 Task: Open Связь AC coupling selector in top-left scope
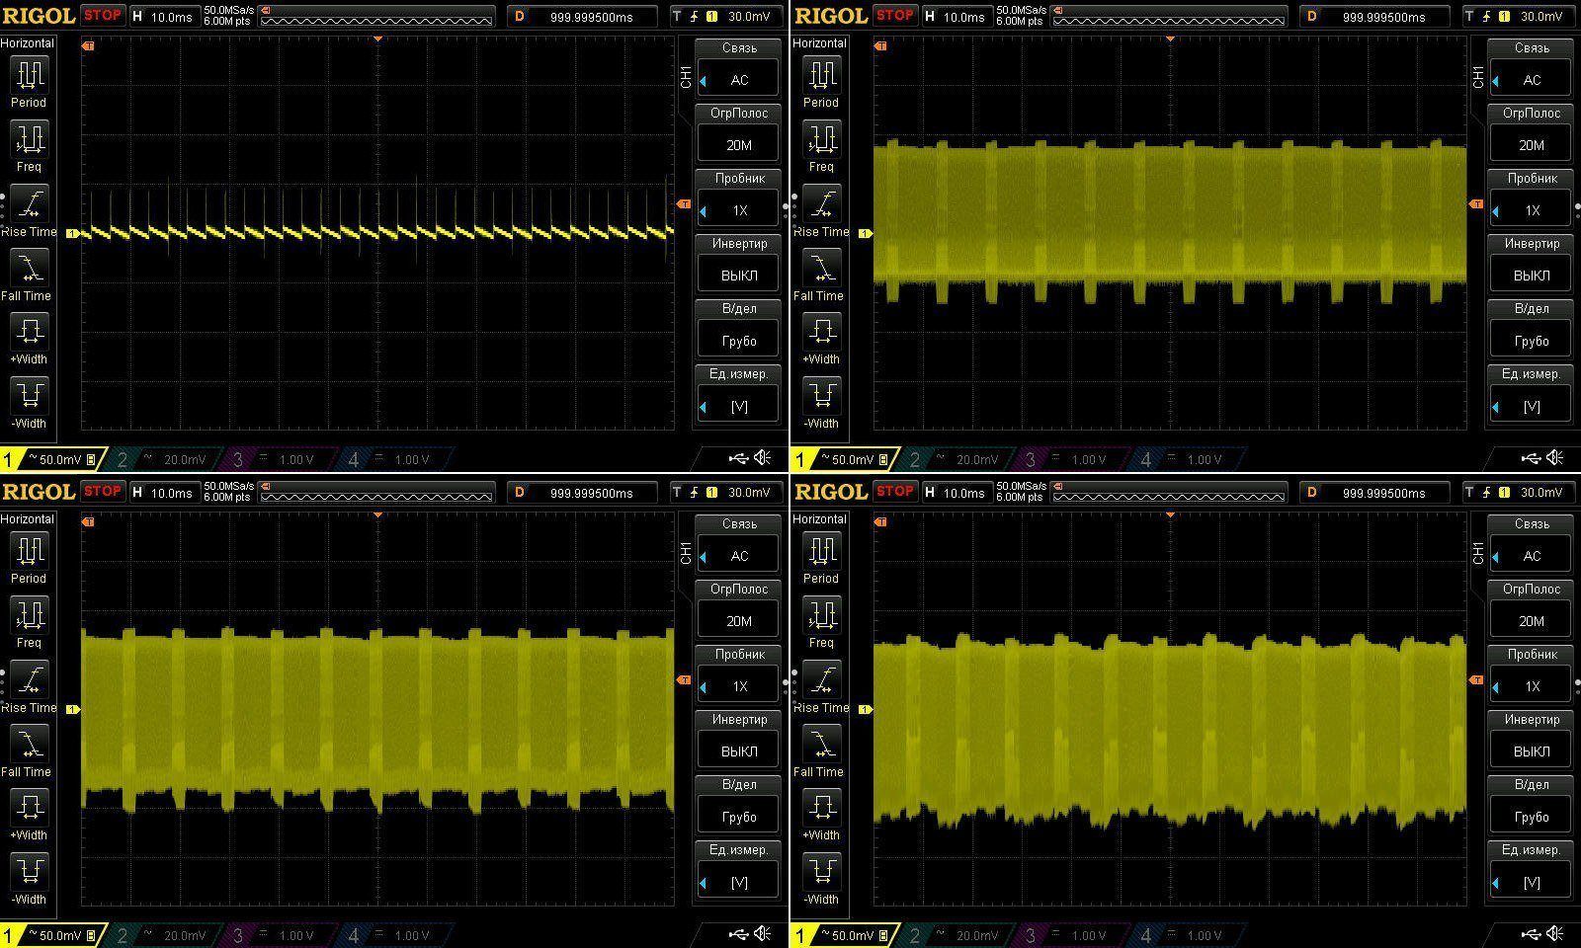pos(739,80)
